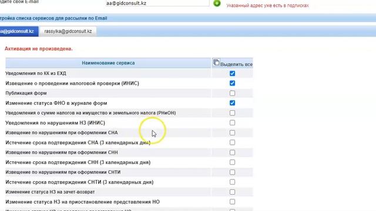Viewport: 376px width, 211px height.
Task: Click the select all copy icon
Action: 216,62
